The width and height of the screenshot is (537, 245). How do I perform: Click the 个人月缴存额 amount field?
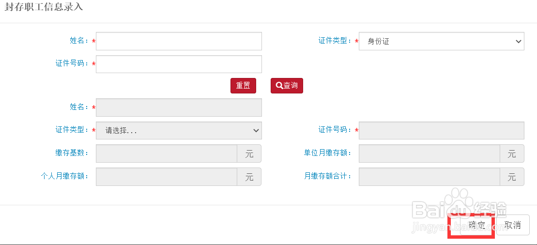(167, 177)
